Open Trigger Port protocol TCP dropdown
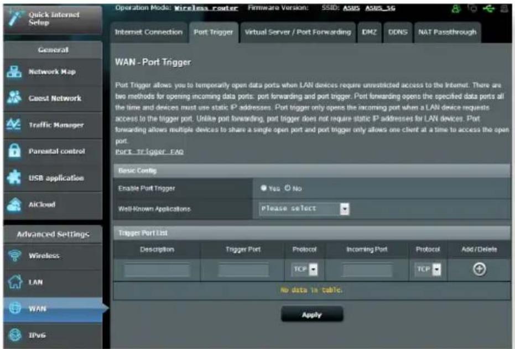 coord(304,269)
